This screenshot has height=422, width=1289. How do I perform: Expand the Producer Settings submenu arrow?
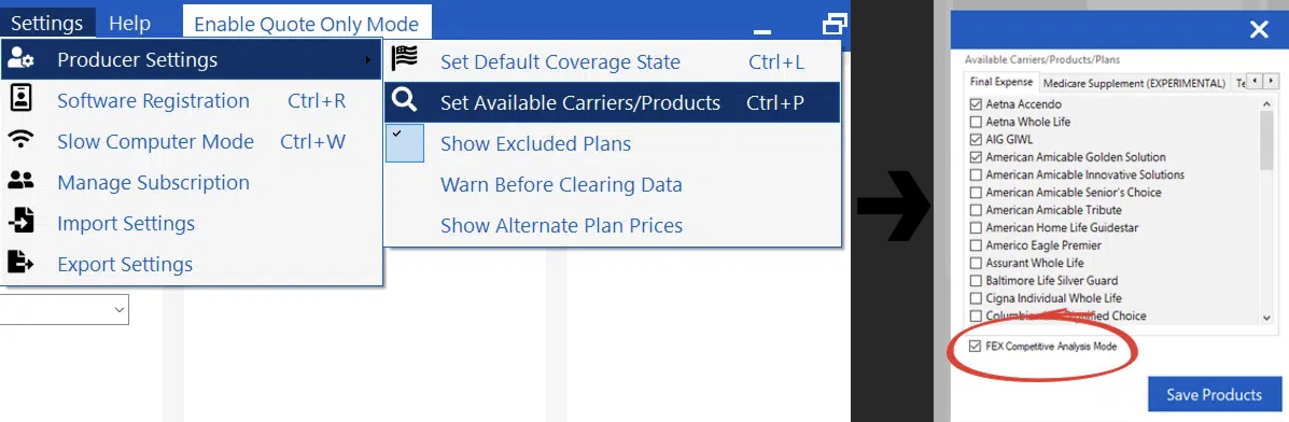click(x=368, y=59)
